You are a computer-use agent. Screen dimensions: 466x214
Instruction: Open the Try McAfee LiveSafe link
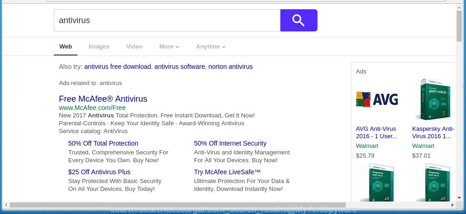tap(227, 172)
